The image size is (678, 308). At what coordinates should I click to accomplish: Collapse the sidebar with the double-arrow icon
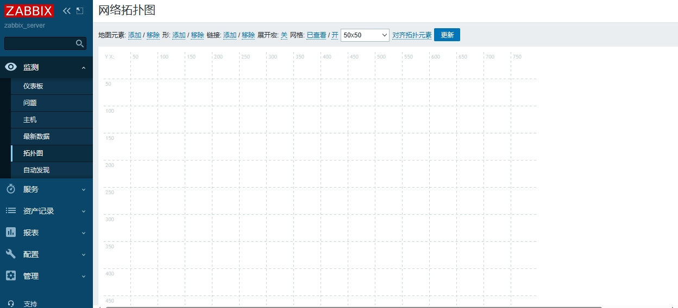pyautogui.click(x=67, y=11)
